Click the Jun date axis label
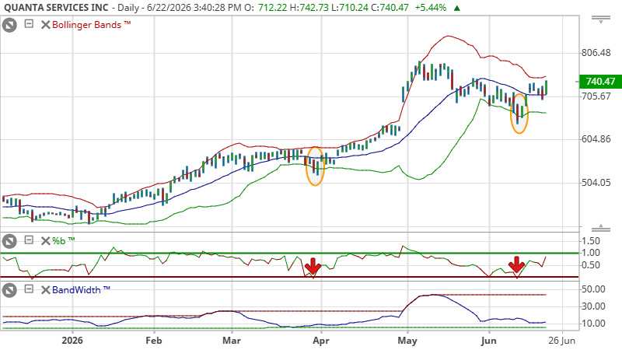 [489, 341]
